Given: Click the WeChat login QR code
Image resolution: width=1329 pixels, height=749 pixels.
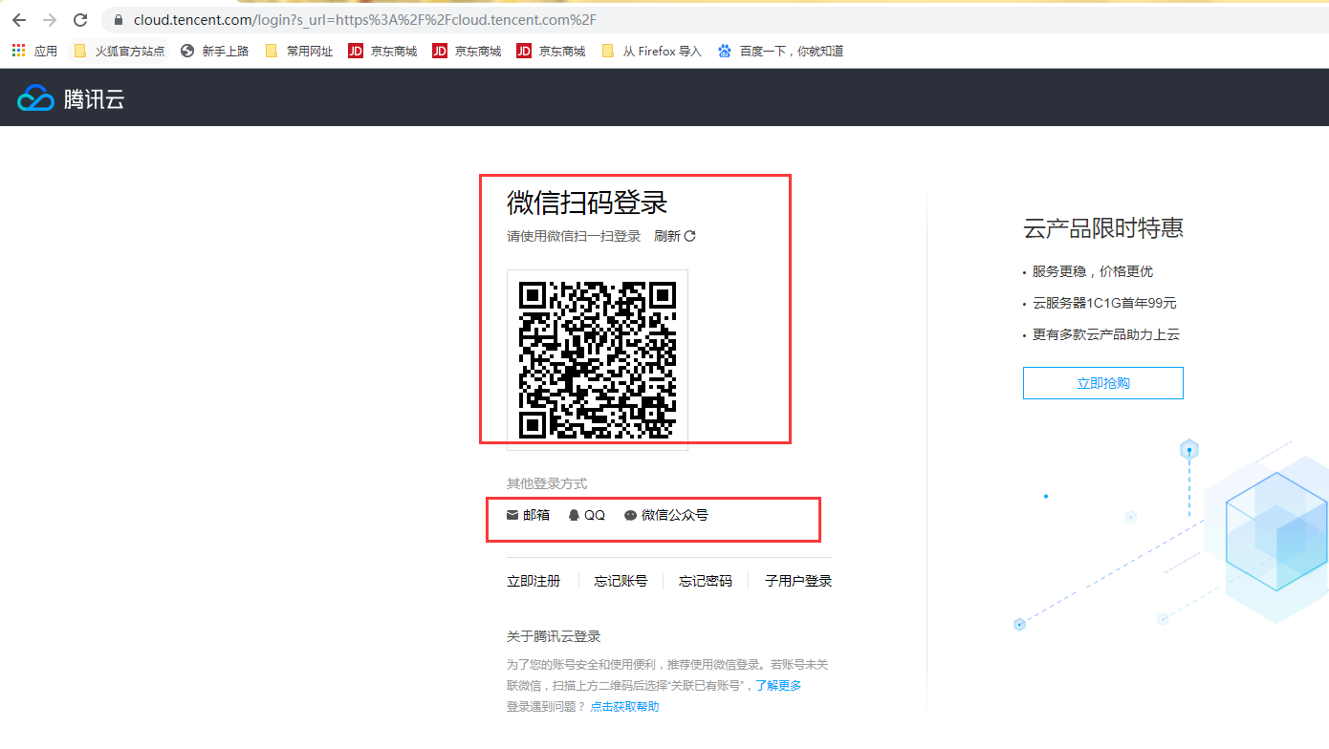Looking at the screenshot, I should pos(598,359).
